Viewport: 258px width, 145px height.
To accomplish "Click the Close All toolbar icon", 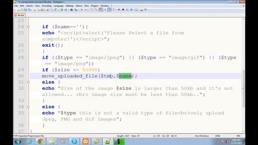I will pos(39,10).
